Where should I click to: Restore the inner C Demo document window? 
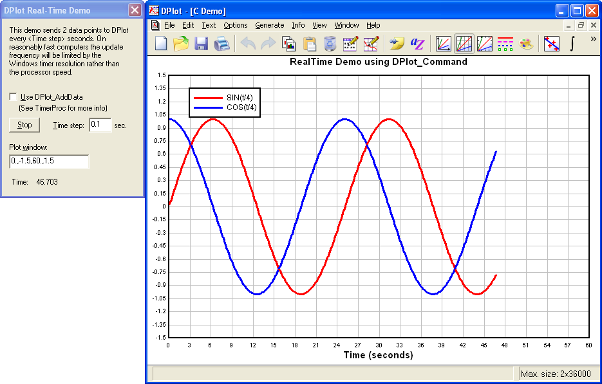[581, 25]
